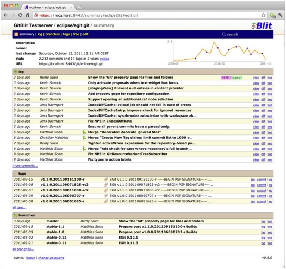The width and height of the screenshot is (286, 269).
Task: Open commit 'Add property page for repository configuration.'
Action: point(129,94)
